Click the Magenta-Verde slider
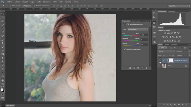The height and width of the screenshot is (107, 191). point(131,40)
